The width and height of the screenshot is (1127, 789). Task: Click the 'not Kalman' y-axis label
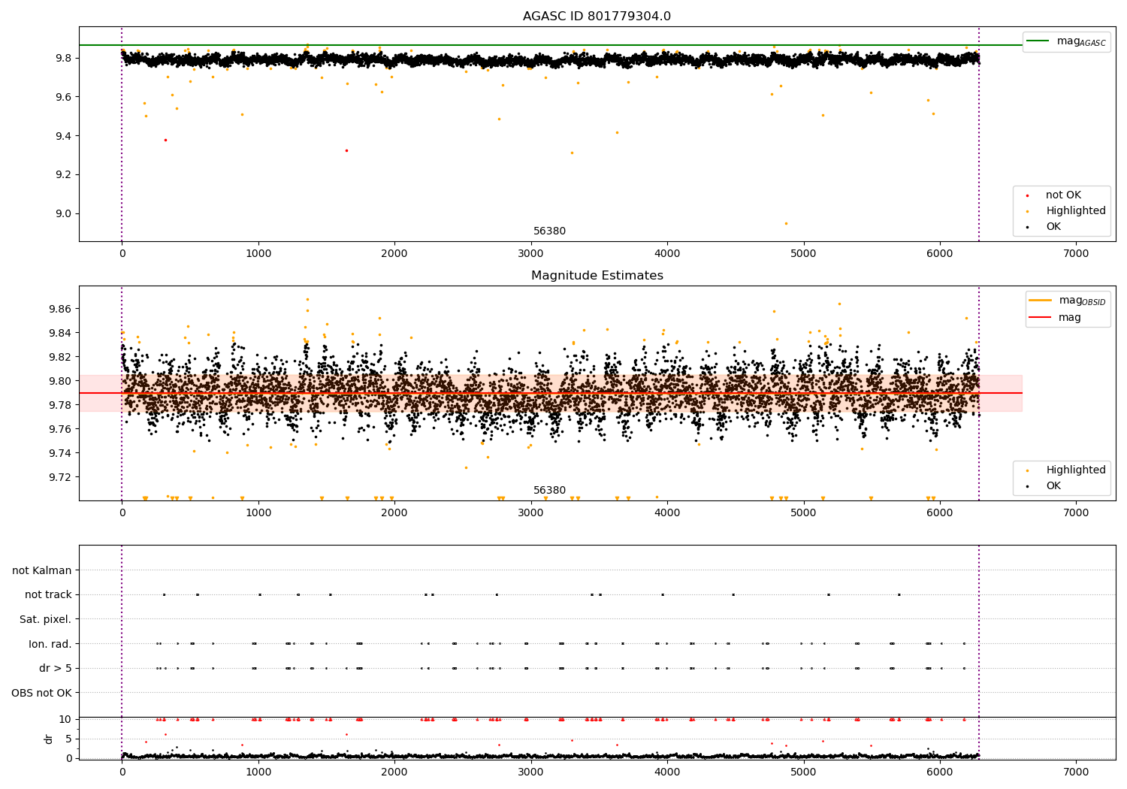click(x=42, y=571)
